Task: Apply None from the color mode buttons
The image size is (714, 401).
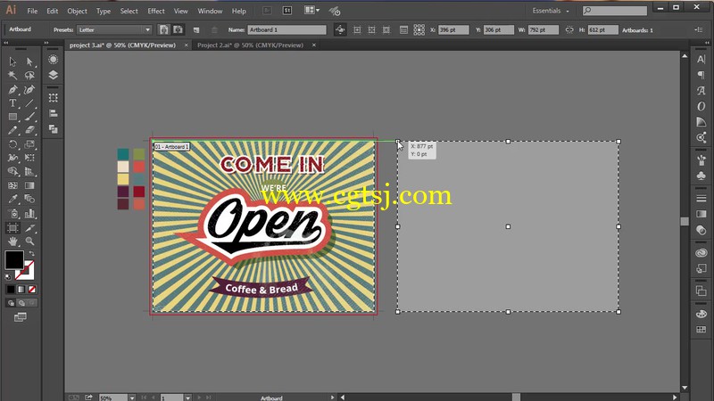Action: [x=32, y=289]
